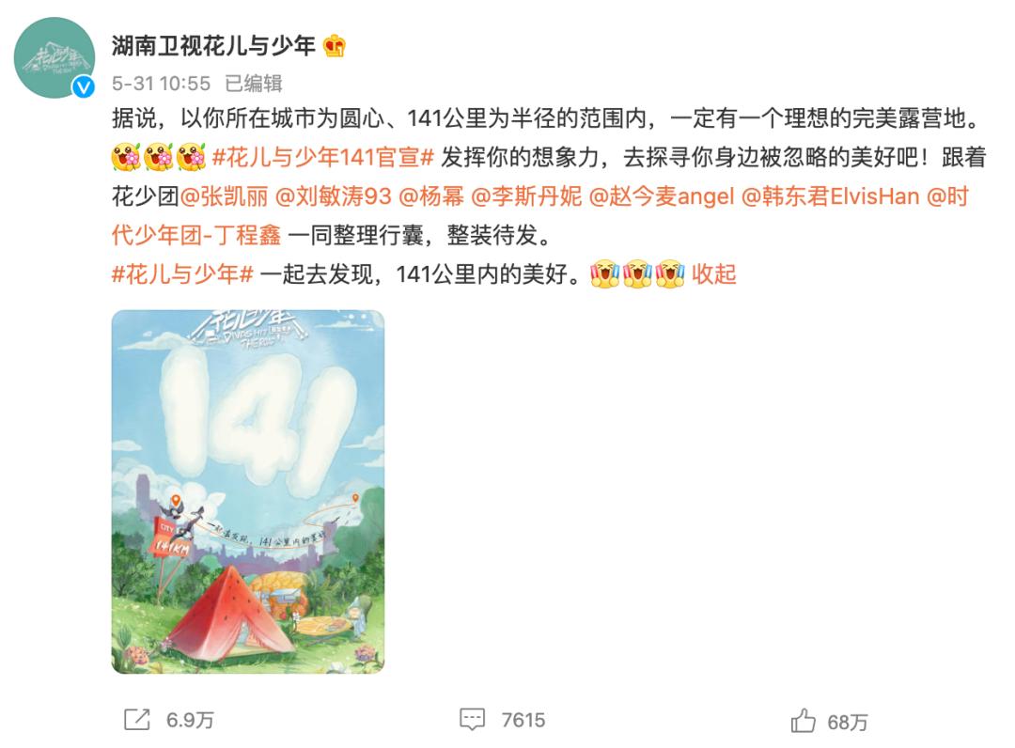Visit @刘敏涛93 mention
Viewport: 1015px width, 748px height.
334,196
